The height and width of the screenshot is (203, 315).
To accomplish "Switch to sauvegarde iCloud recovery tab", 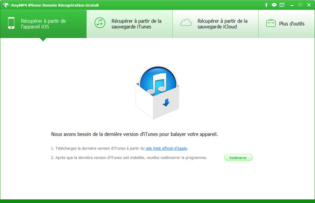I will [216, 24].
